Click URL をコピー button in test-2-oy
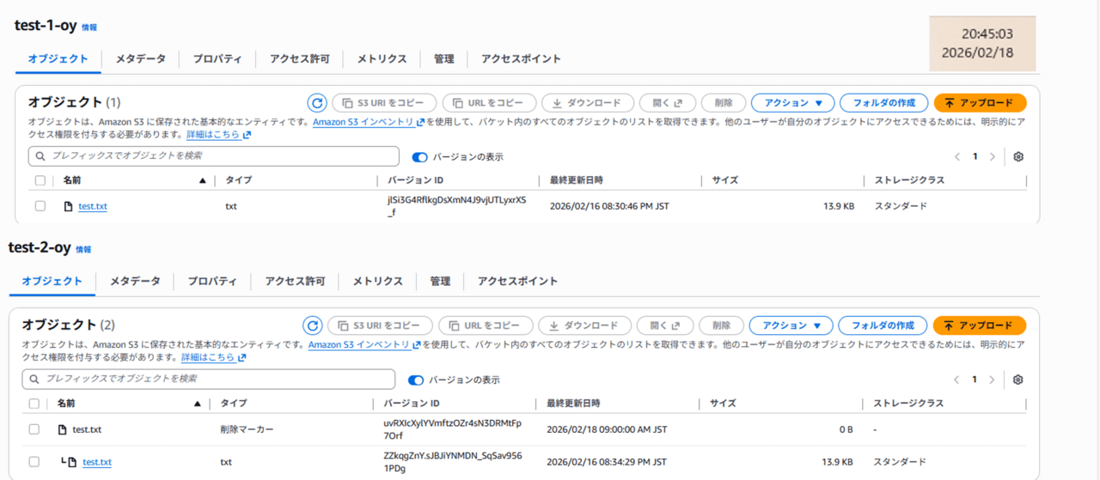Viewport: 1100px width, 480px height. [x=485, y=325]
